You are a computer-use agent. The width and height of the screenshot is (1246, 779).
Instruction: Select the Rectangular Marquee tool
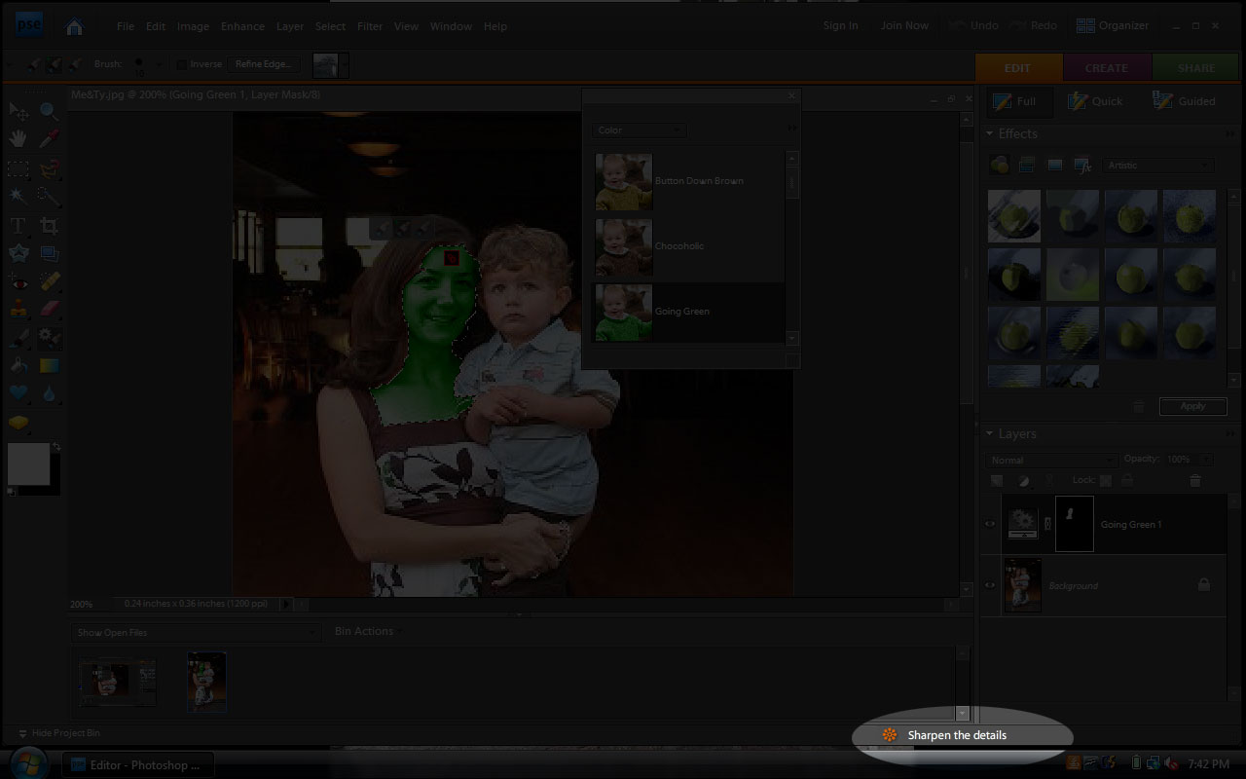tap(18, 168)
